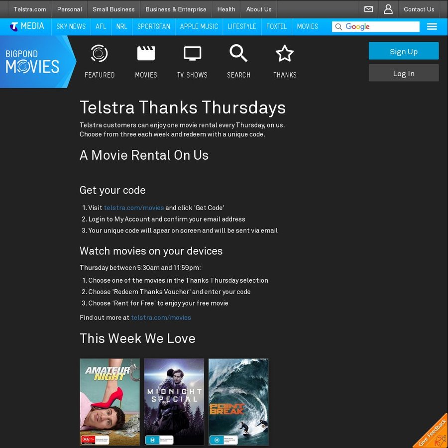Select MOVIES tab in blue bar

pos(308,26)
